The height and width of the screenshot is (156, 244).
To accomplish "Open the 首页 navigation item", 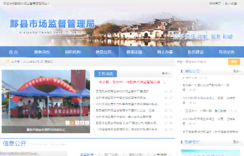I will coord(13,52).
